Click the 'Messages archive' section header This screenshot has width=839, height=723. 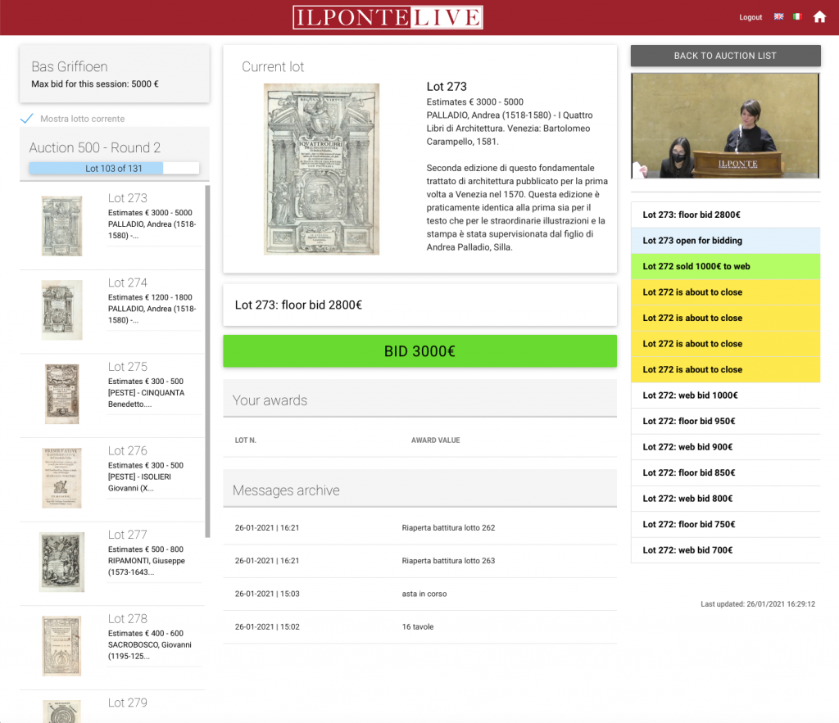[419, 488]
